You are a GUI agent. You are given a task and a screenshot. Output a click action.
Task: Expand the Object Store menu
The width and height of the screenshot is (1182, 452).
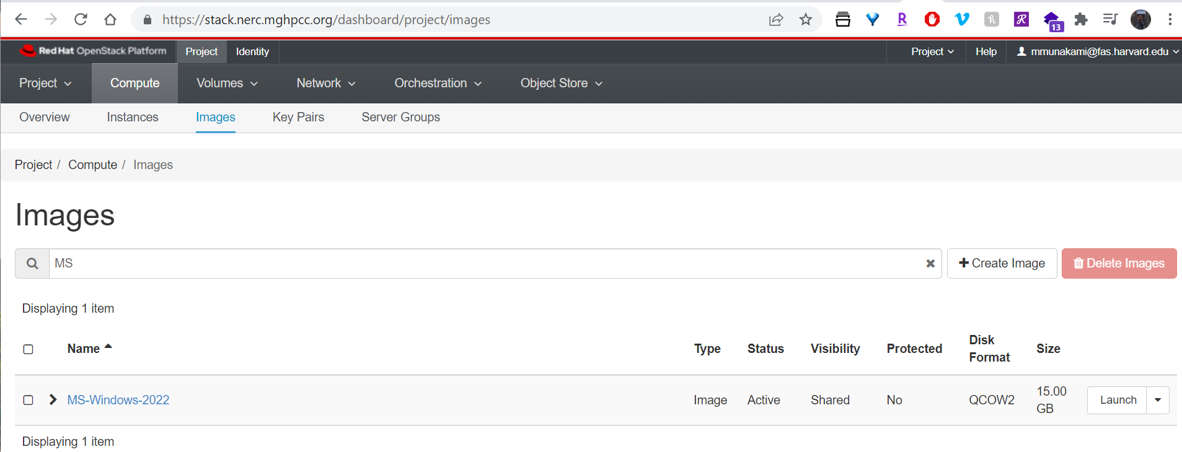tap(562, 83)
